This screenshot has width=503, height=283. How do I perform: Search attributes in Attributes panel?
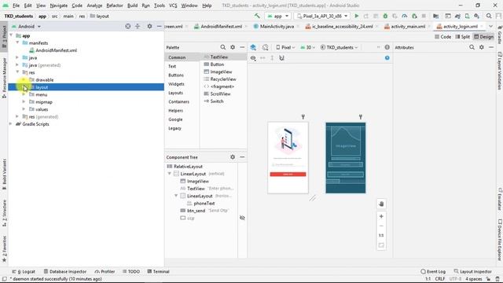click(x=472, y=47)
